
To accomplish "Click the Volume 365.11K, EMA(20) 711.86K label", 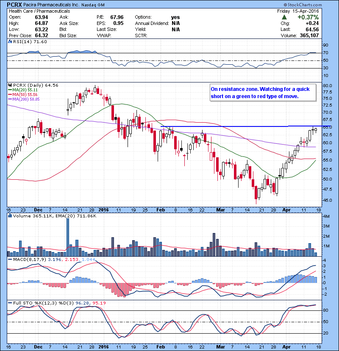I will pyautogui.click(x=55, y=216).
